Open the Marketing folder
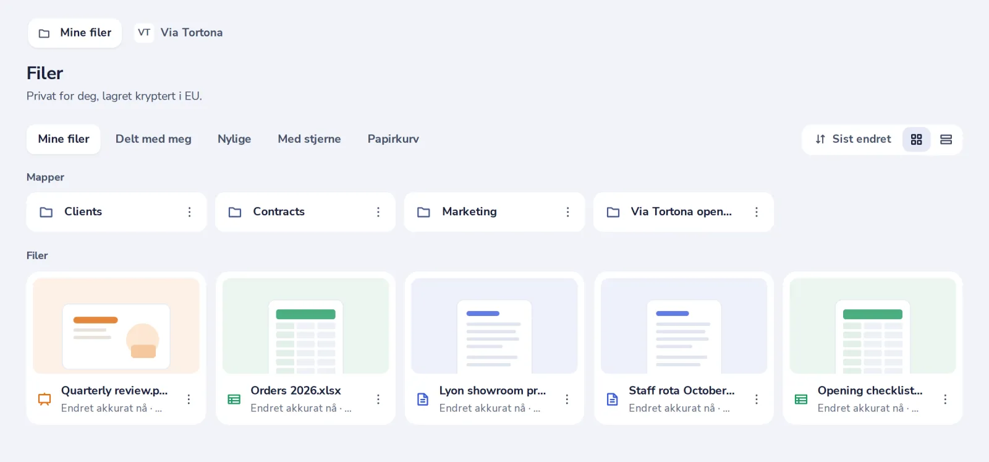The height and width of the screenshot is (462, 989). (x=494, y=212)
